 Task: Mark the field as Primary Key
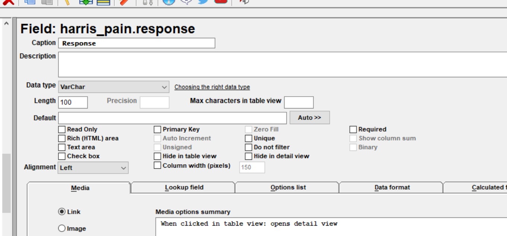point(157,129)
